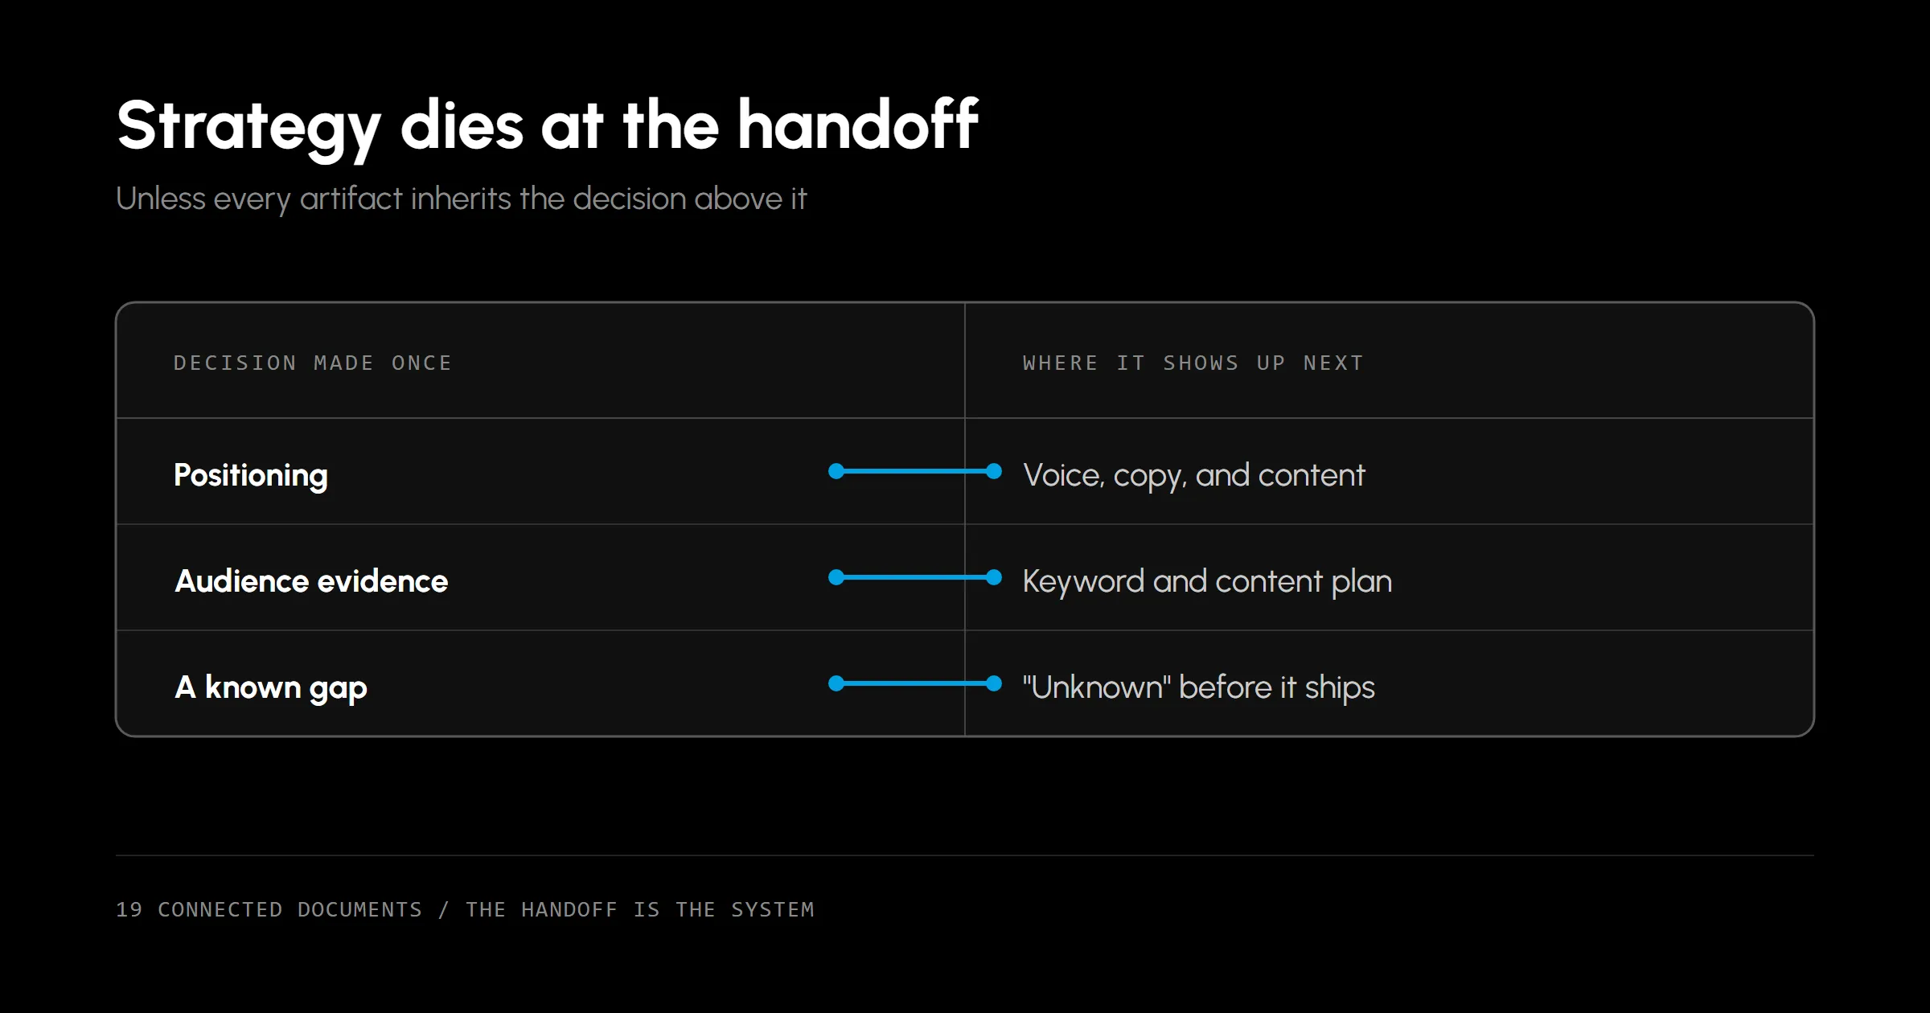Click the left connector dot beside Audience evidence
The image size is (1930, 1013).
836,577
